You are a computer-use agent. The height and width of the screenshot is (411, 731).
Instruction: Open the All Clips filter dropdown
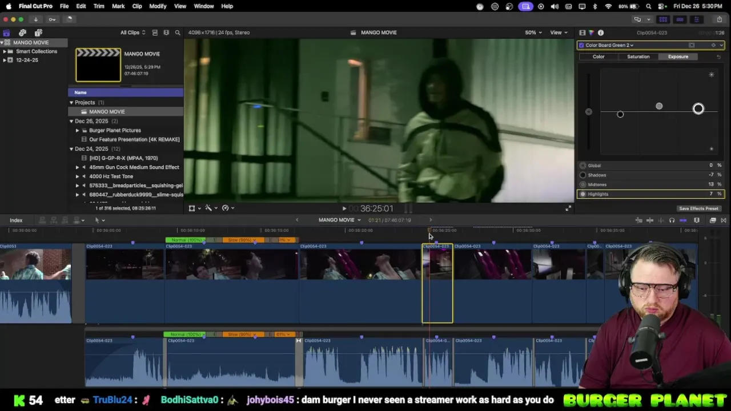click(132, 33)
